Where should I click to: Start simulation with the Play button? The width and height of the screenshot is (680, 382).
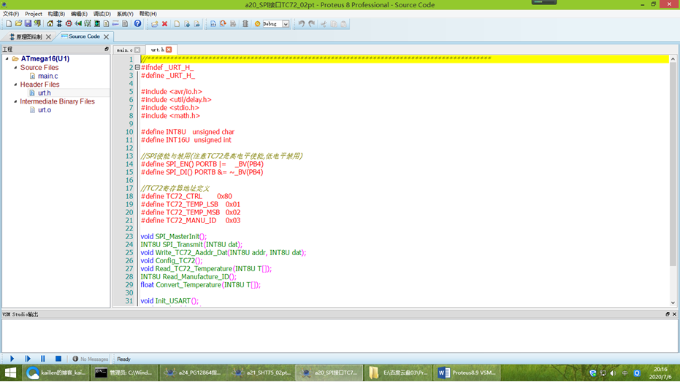(x=12, y=359)
